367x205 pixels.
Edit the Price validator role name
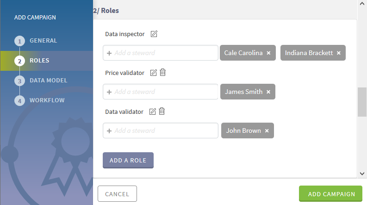point(154,73)
